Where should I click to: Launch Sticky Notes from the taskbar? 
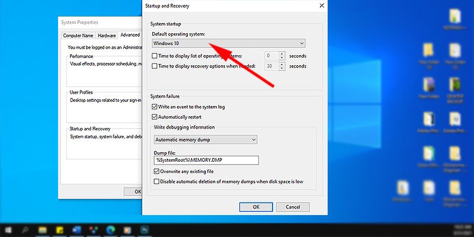60,230
